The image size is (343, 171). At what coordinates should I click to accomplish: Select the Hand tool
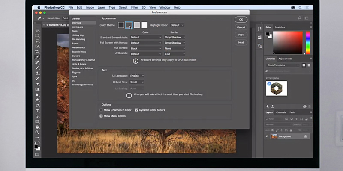pyautogui.click(x=37, y=127)
